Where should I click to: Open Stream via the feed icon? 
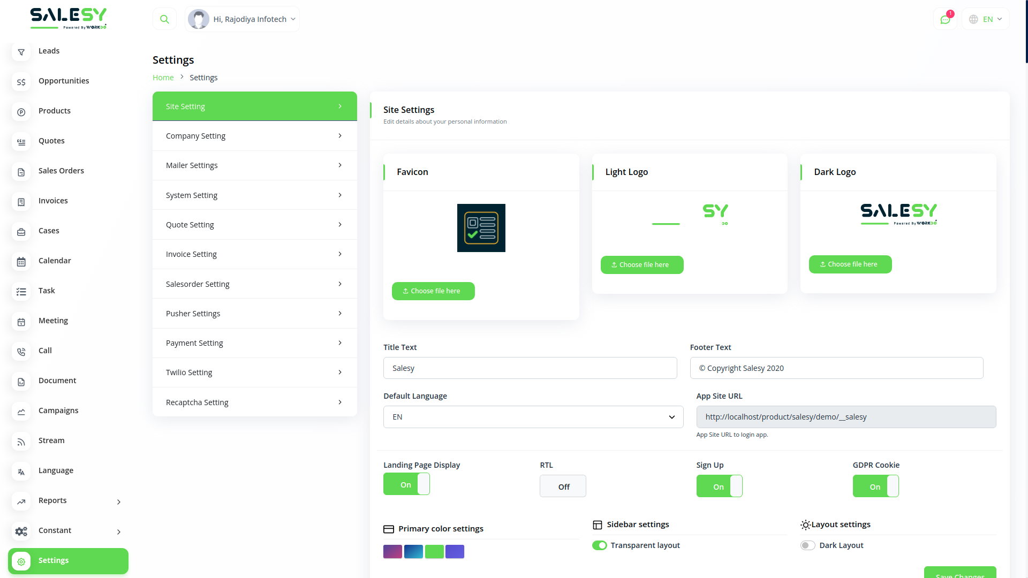coord(21,441)
